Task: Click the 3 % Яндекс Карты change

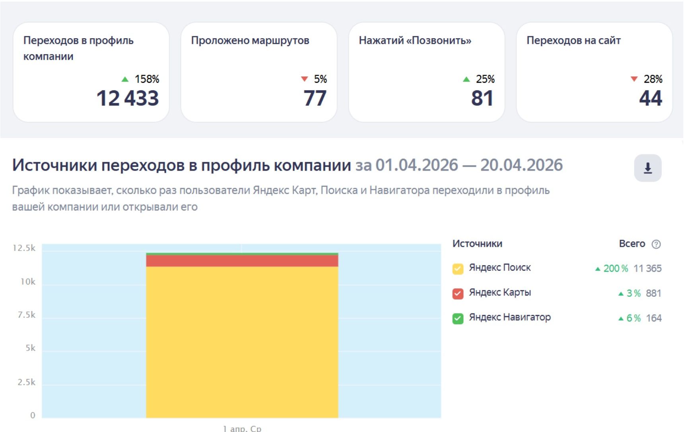Action: tap(630, 293)
